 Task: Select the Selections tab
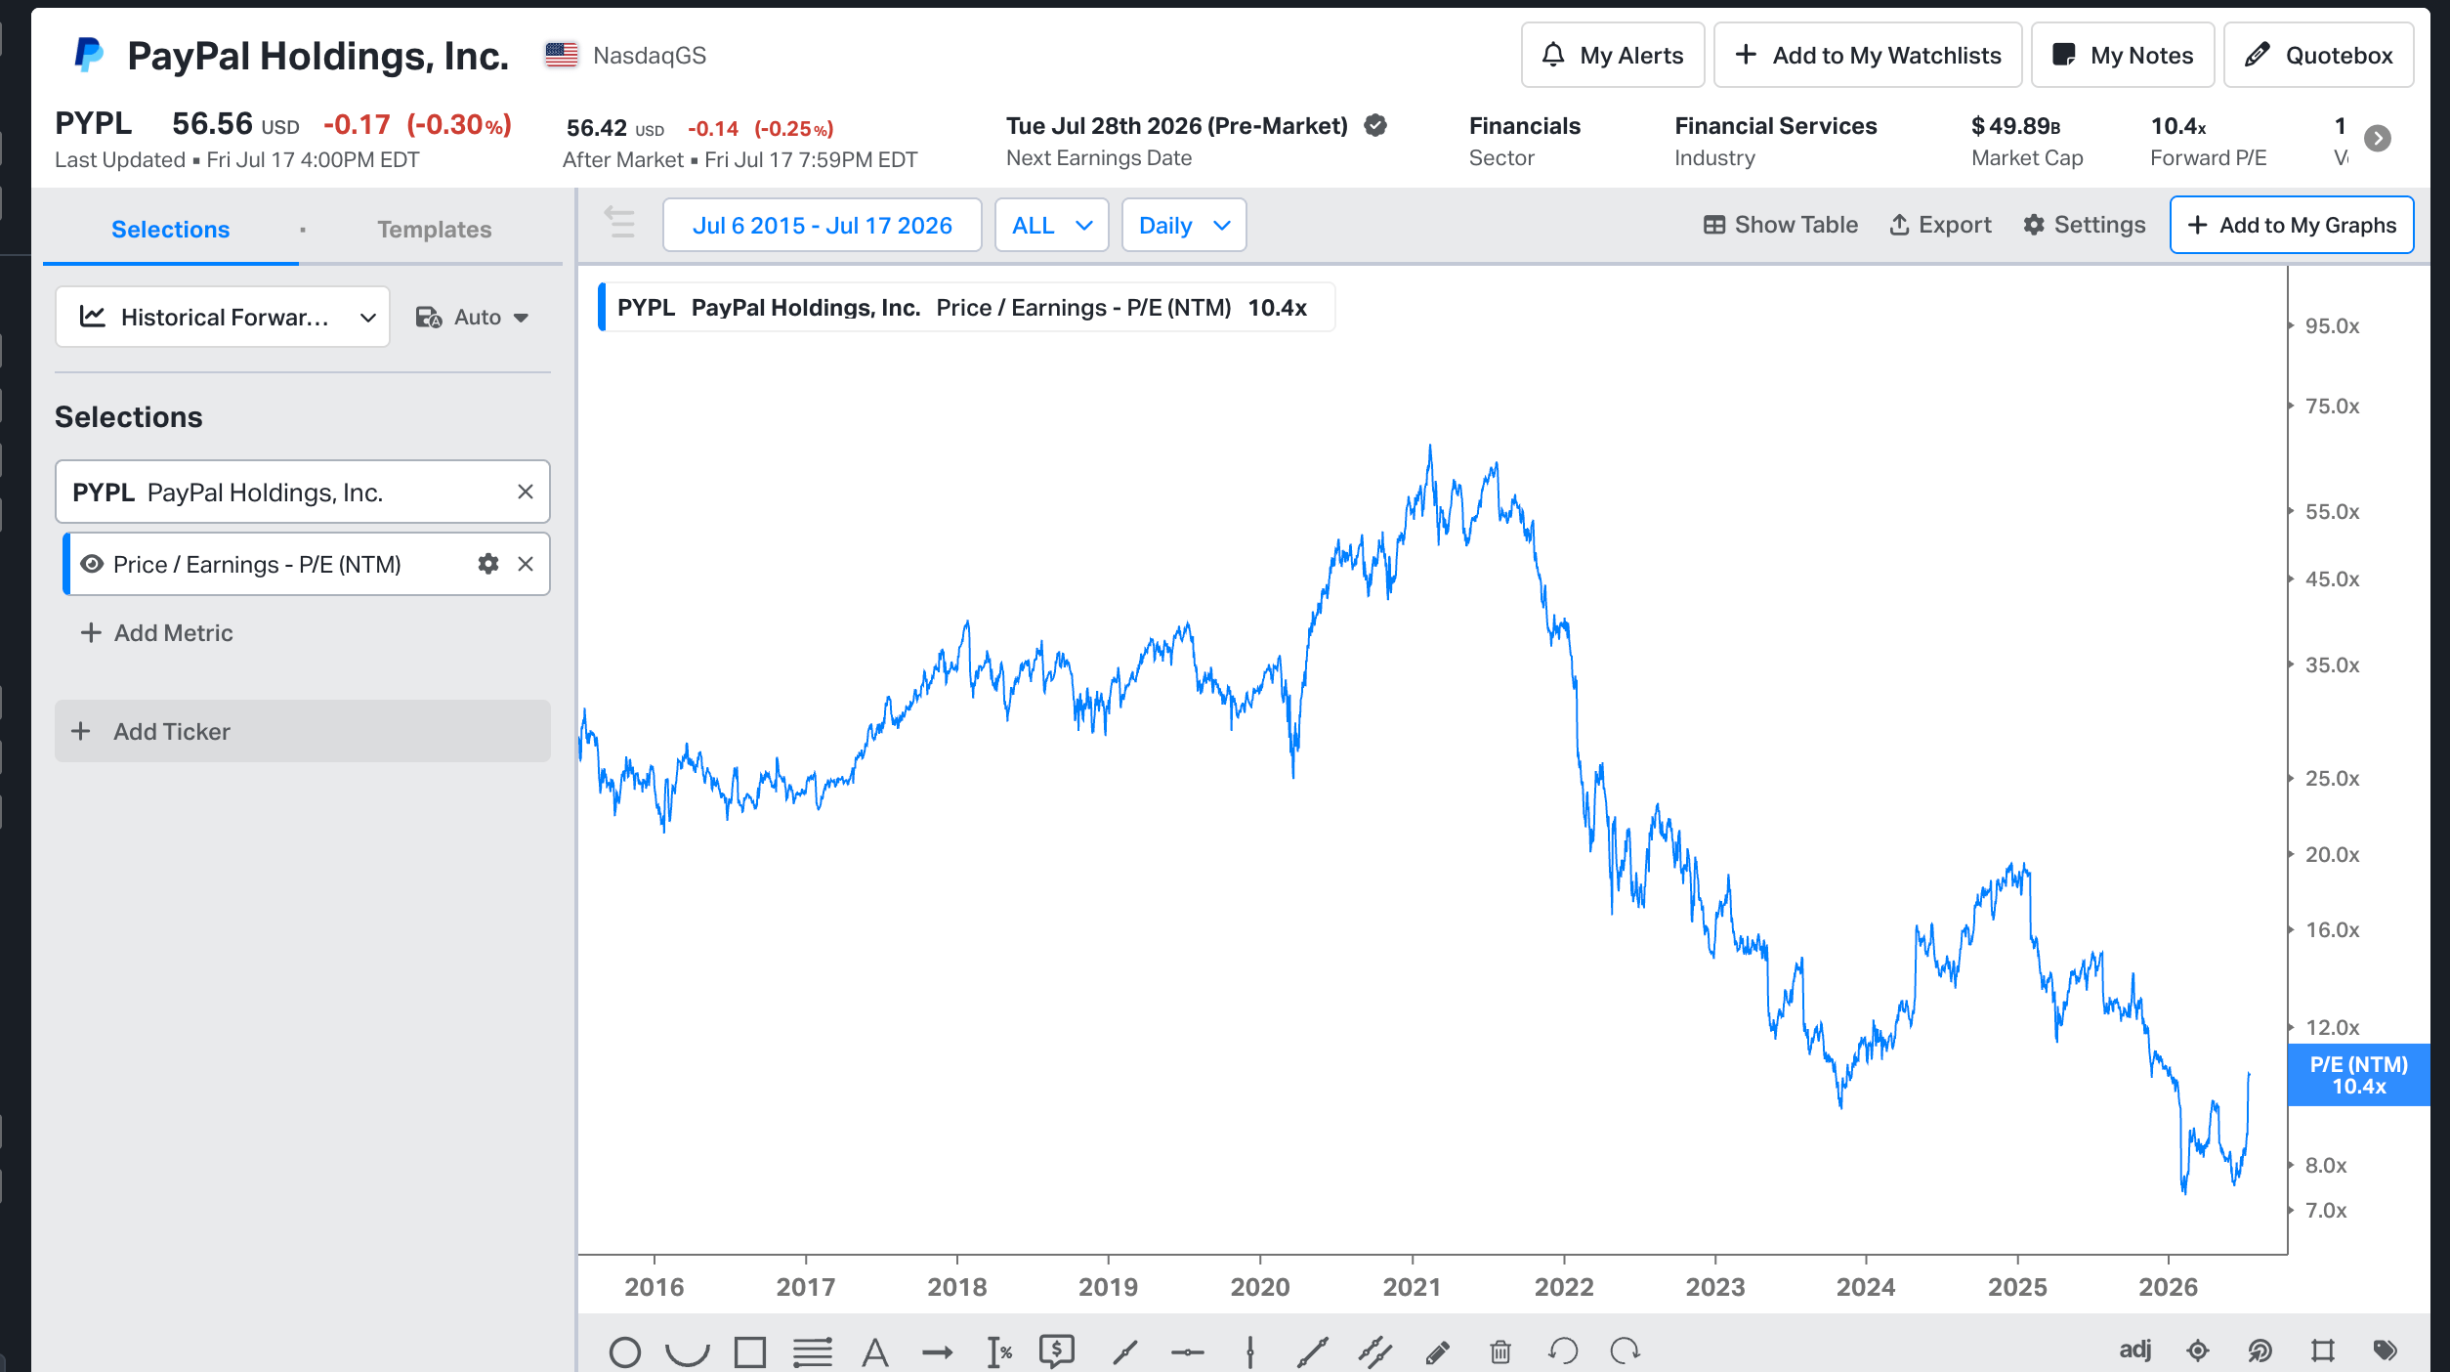click(171, 229)
